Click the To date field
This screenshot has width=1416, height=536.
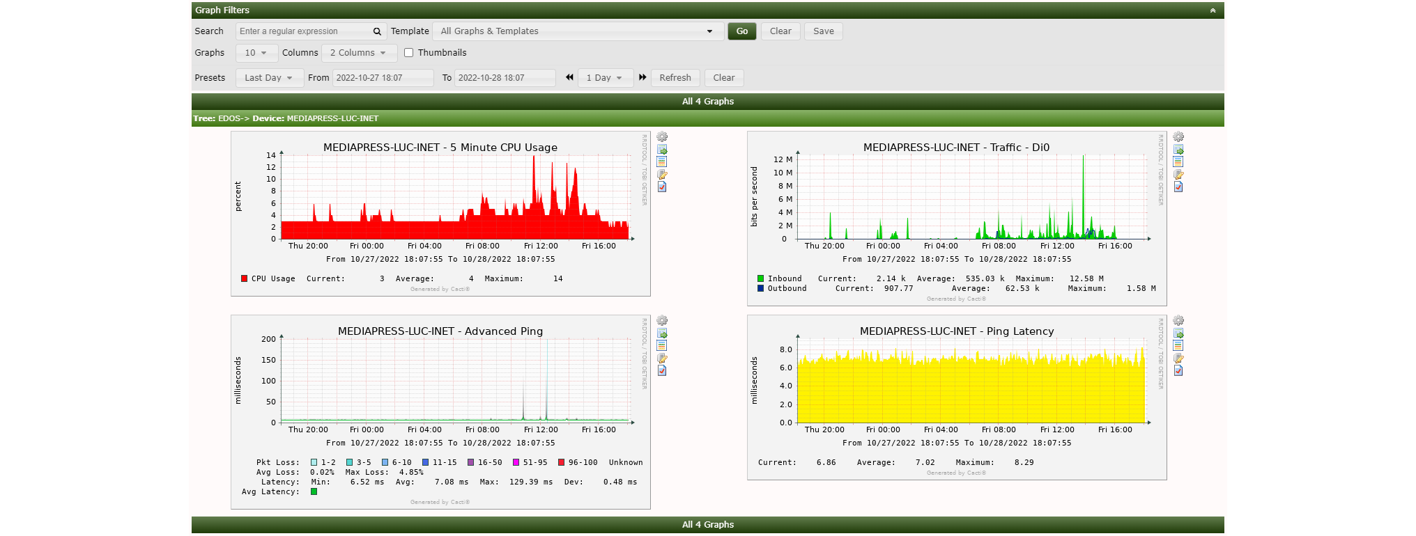[505, 78]
